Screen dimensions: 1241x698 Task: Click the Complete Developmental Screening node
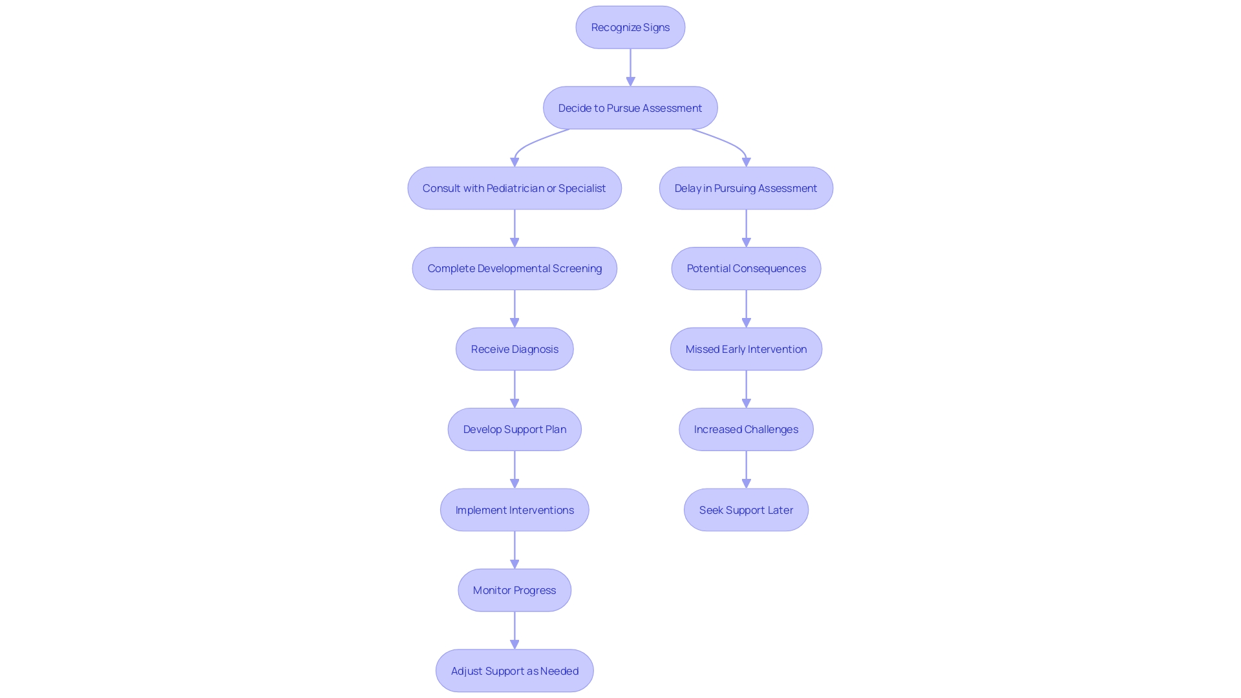514,268
